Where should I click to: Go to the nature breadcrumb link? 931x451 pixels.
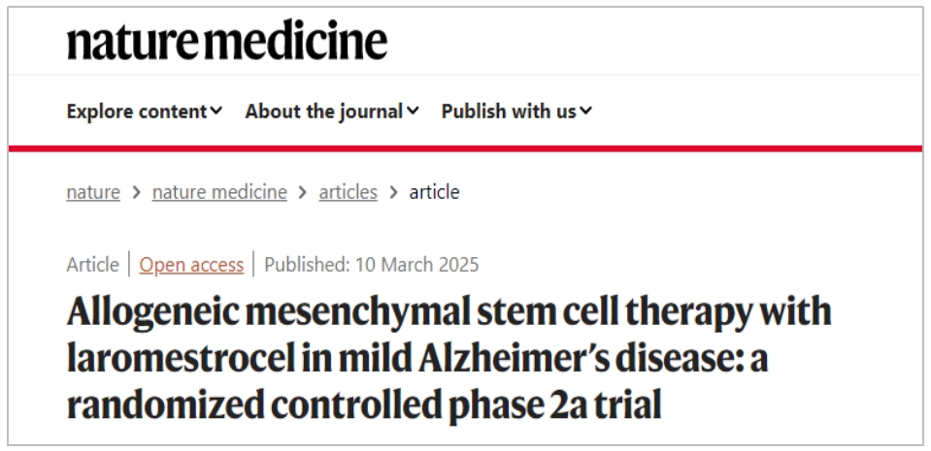coord(93,192)
